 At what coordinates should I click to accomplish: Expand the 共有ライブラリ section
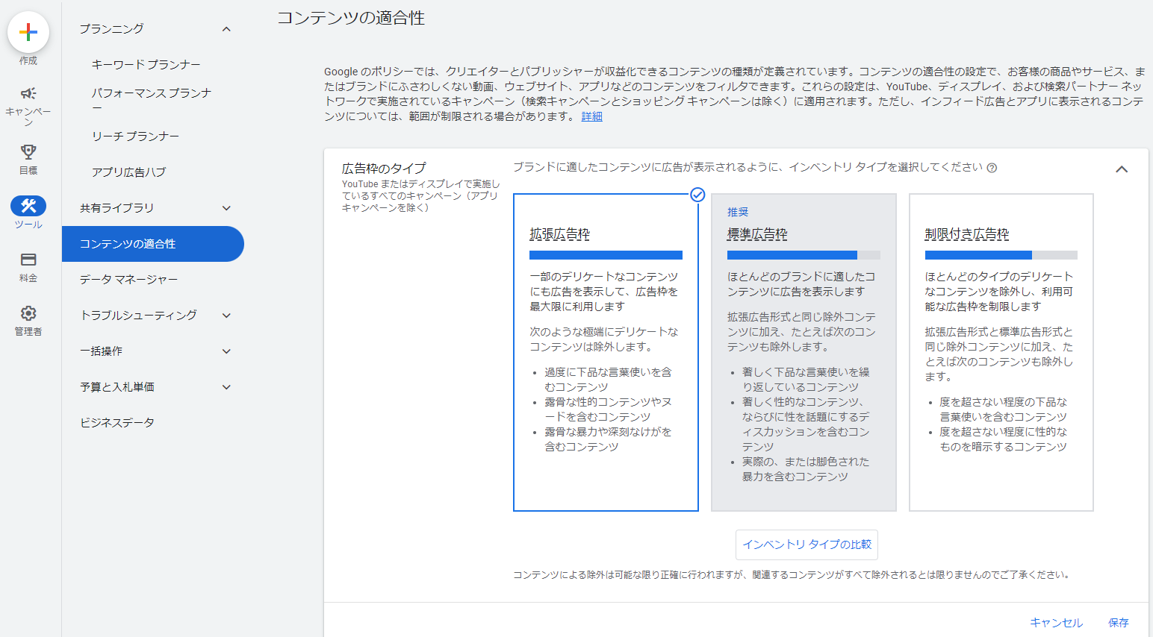(x=226, y=208)
